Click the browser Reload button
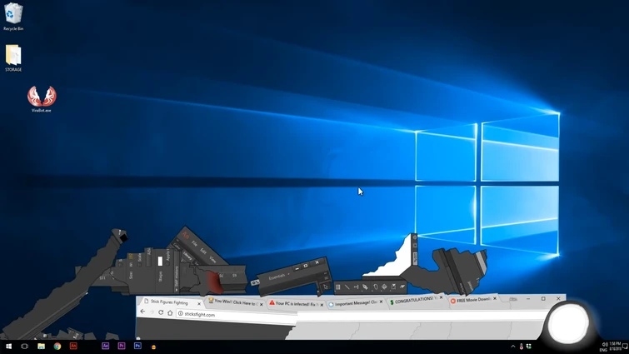 [161, 312]
